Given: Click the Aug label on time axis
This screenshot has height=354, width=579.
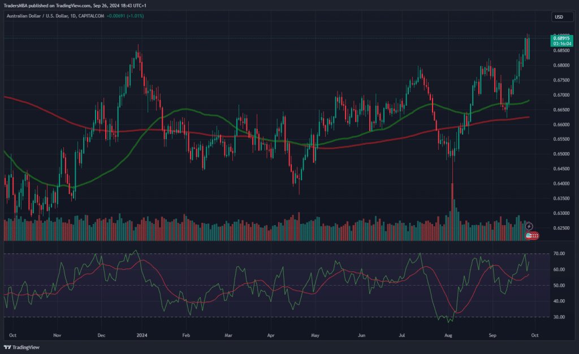Looking at the screenshot, I should pyautogui.click(x=448, y=335).
